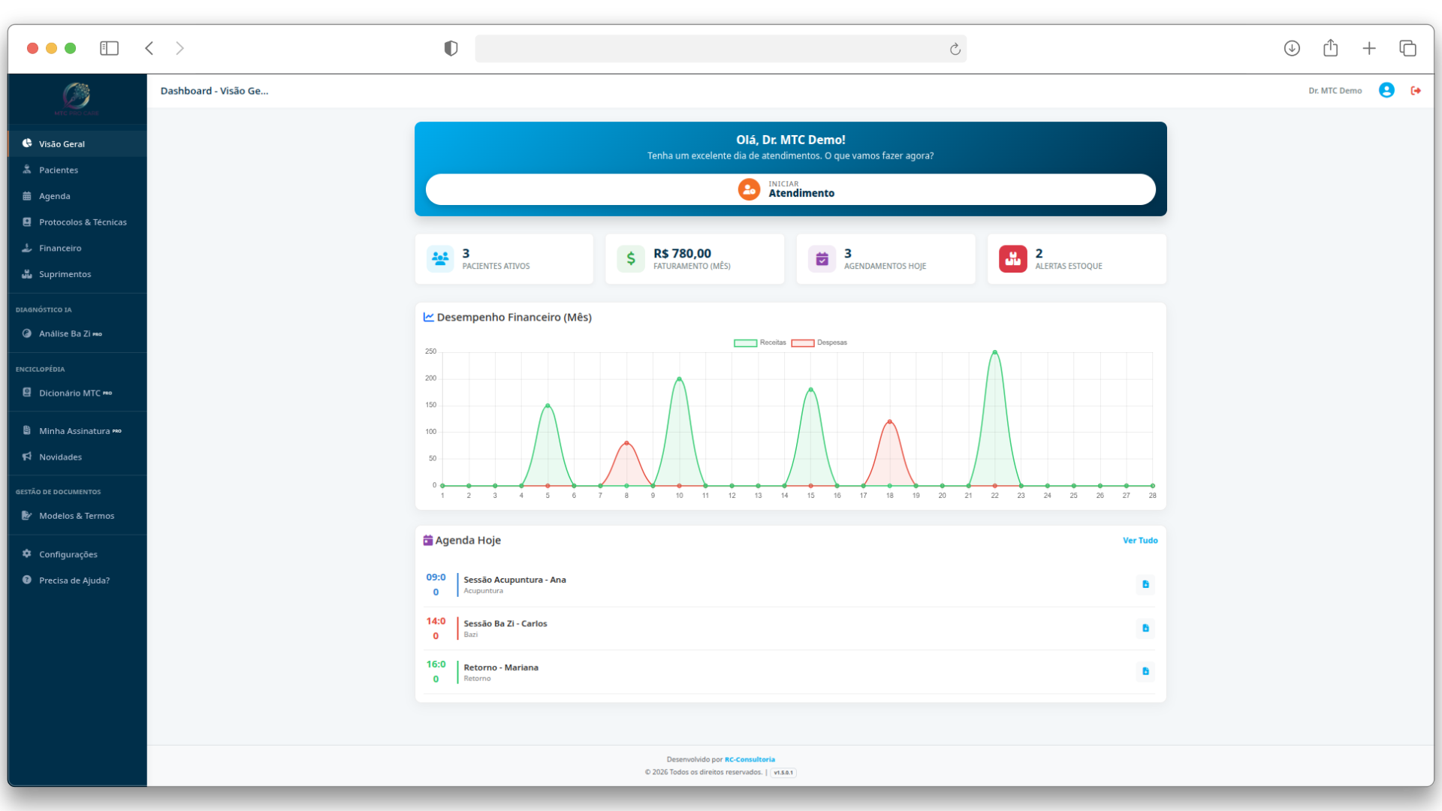Click the logout icon in top right
Image resolution: width=1442 pixels, height=811 pixels.
pos(1416,91)
